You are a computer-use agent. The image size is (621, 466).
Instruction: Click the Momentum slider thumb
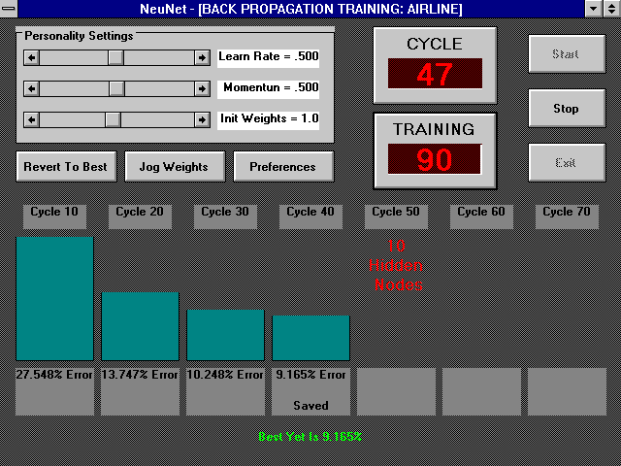[116, 88]
